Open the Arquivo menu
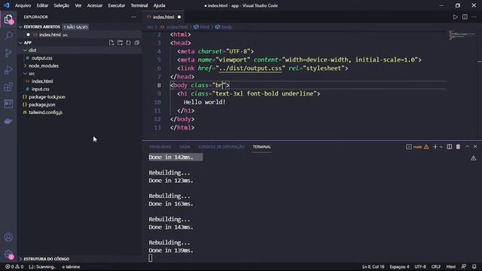This screenshot has width=482, height=271. tap(23, 5)
